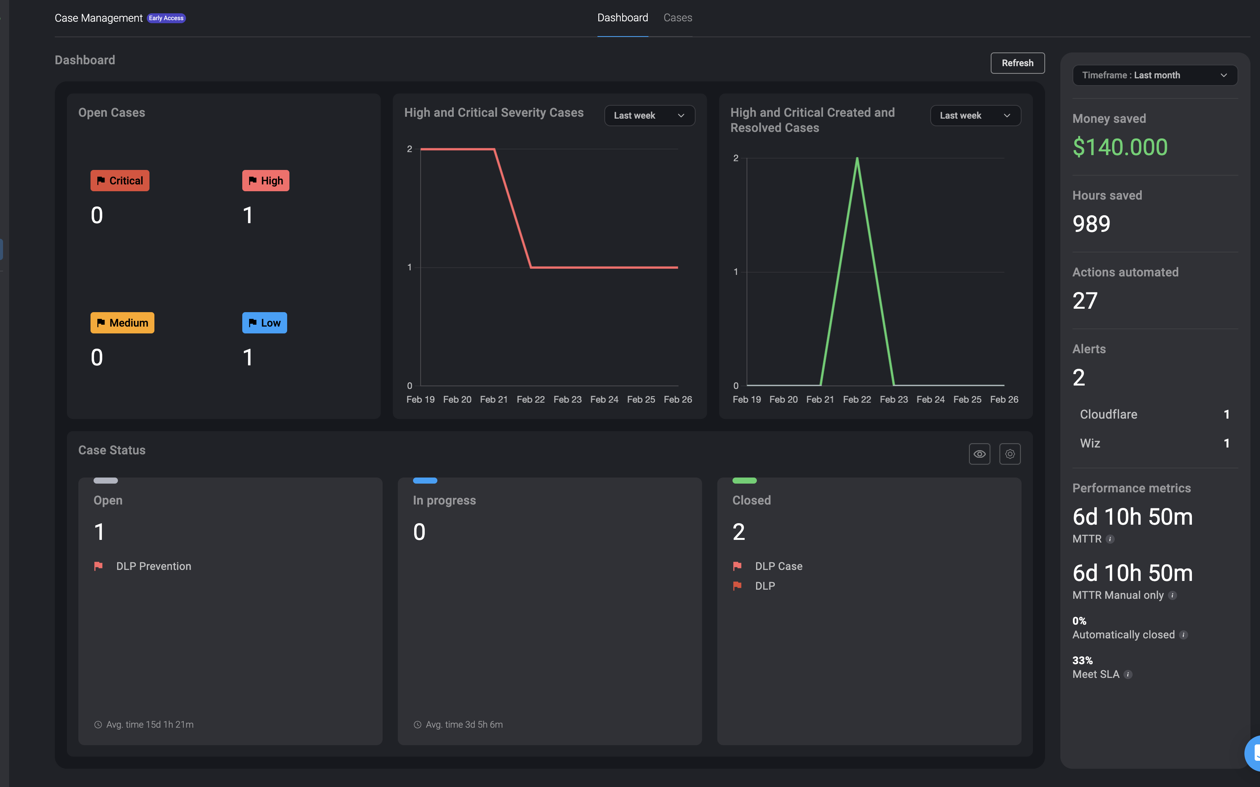Switch to the Cases tab
Image resolution: width=1260 pixels, height=787 pixels.
(678, 18)
